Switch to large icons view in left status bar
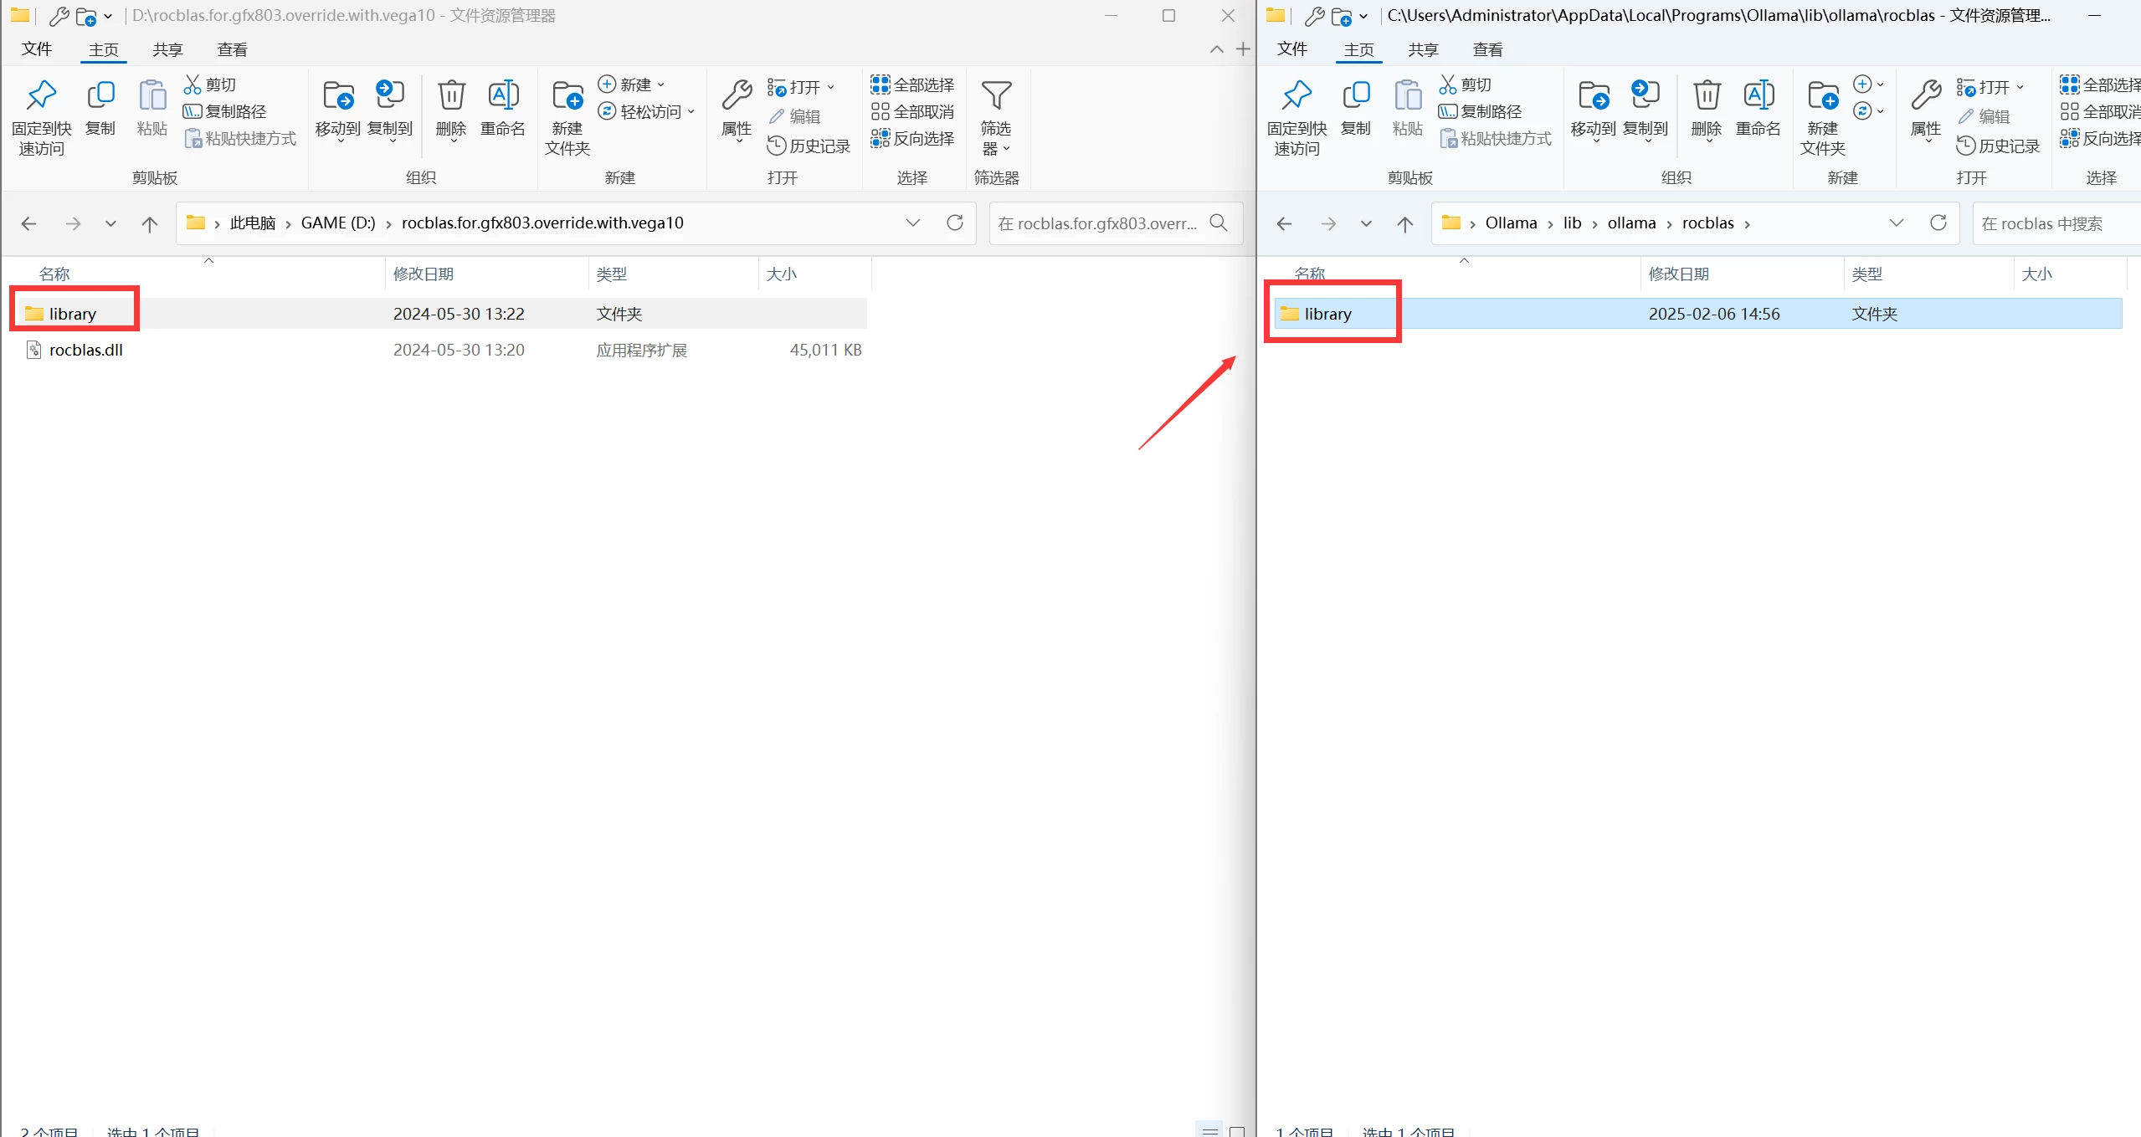The image size is (2141, 1137). [1236, 1130]
